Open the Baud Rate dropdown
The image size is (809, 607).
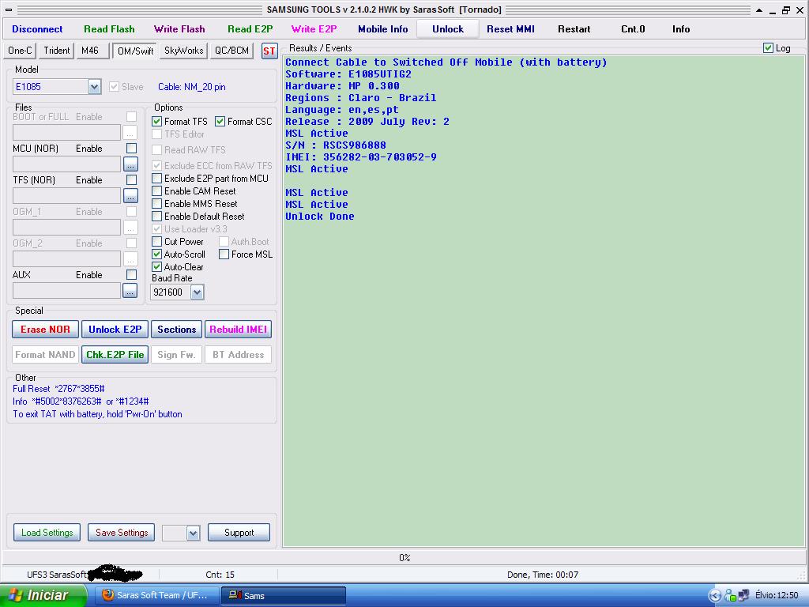[197, 292]
